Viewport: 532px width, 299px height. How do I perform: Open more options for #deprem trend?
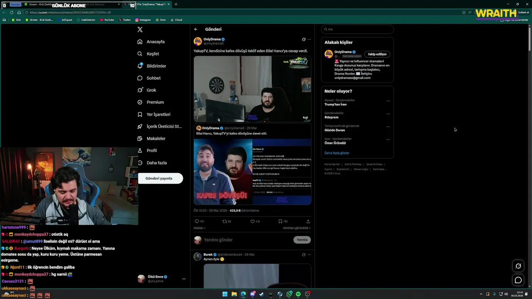click(388, 114)
